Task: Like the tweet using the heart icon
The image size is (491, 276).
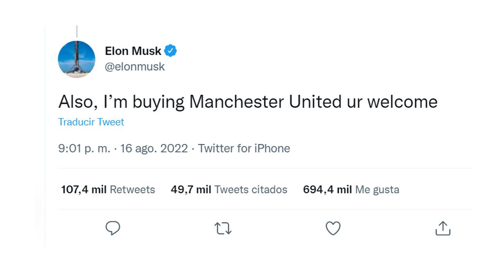Action: click(332, 229)
